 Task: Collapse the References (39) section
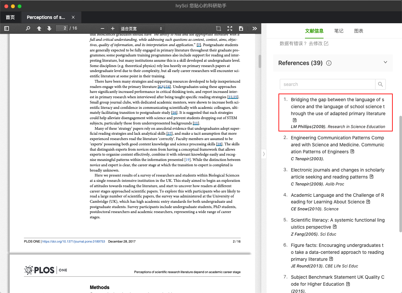(x=385, y=62)
